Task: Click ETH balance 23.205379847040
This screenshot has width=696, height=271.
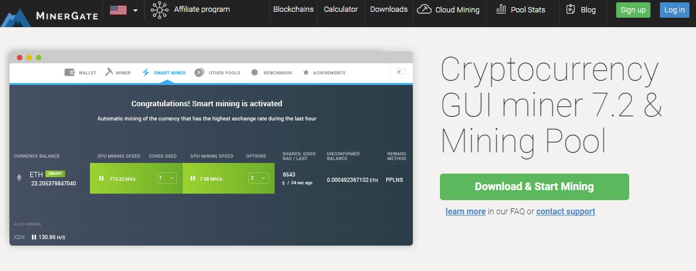Action: [53, 183]
